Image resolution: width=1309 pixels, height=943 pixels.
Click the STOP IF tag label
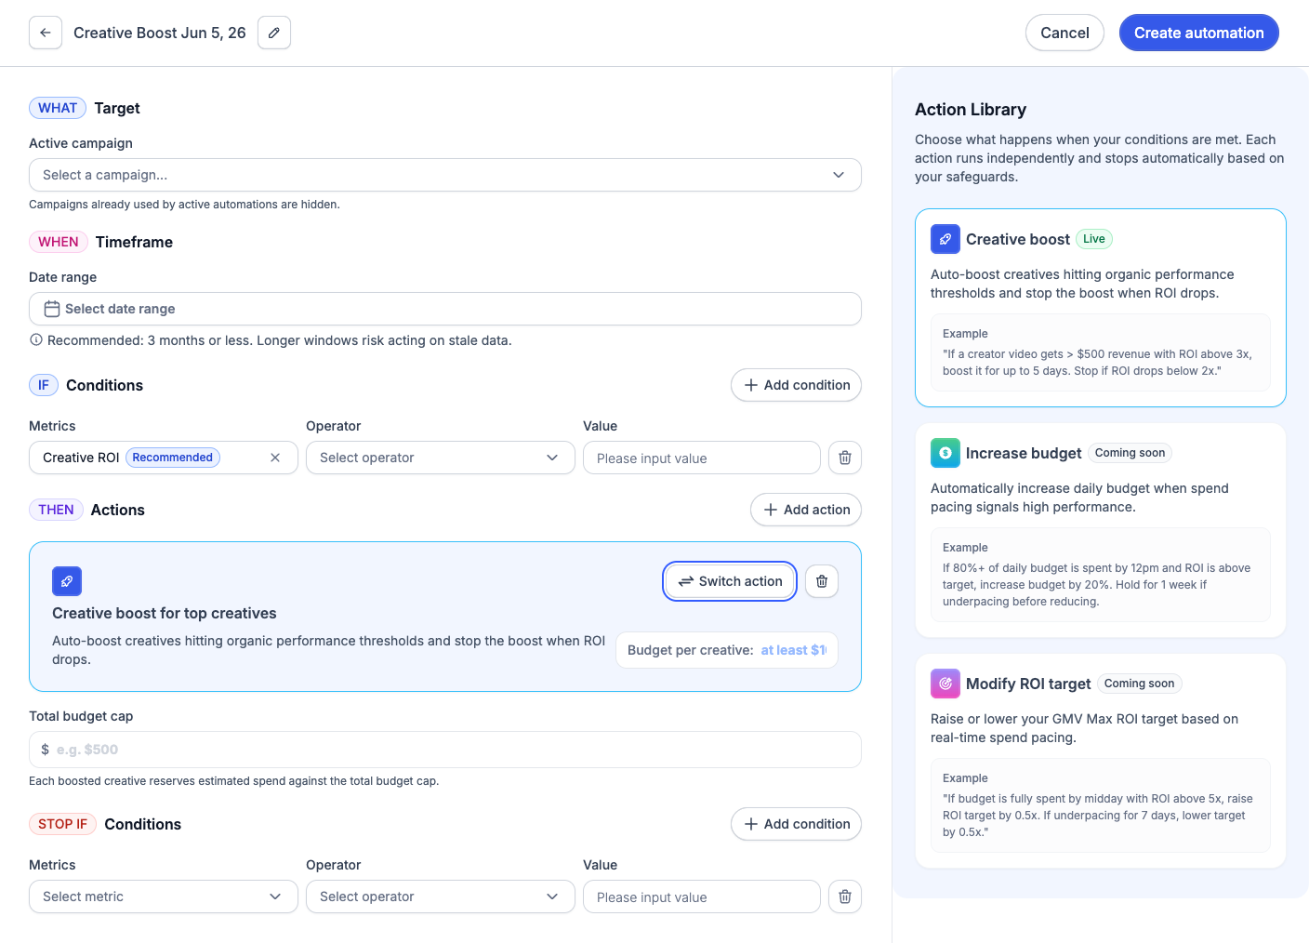[62, 824]
